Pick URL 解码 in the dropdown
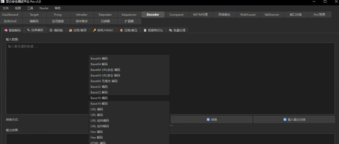The image size is (339, 144). click(x=129, y=115)
